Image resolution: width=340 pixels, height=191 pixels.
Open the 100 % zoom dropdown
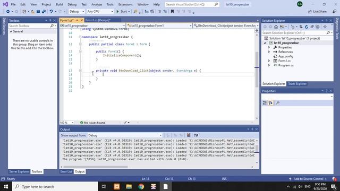coord(66,123)
